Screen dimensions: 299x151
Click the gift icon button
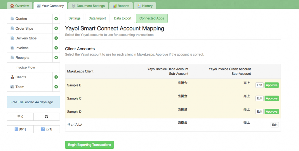pos(46,117)
